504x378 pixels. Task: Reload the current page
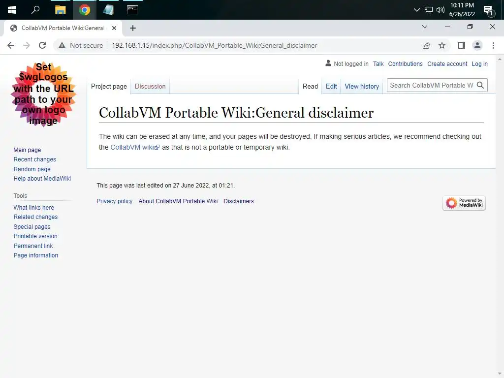tap(42, 46)
